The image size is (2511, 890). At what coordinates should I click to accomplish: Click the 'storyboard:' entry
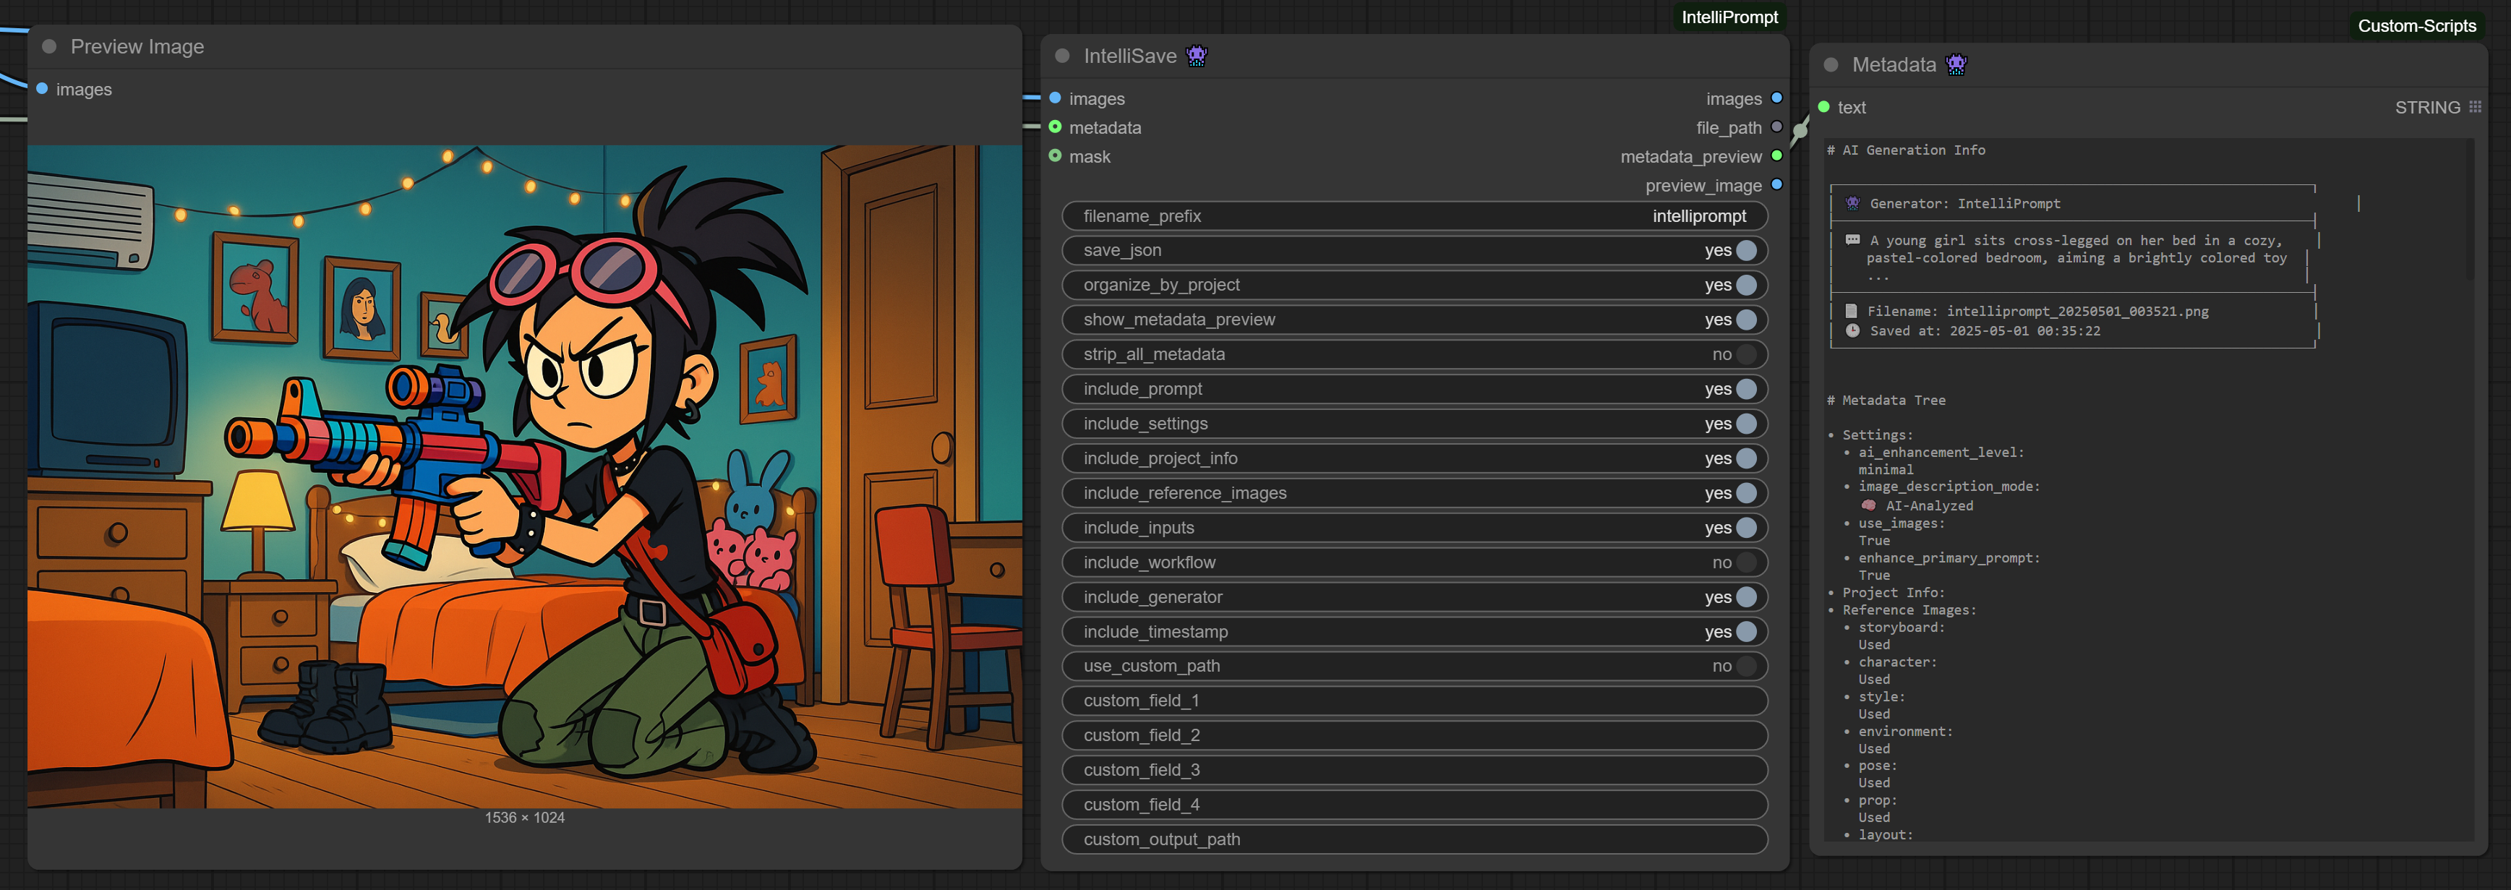coord(1901,628)
